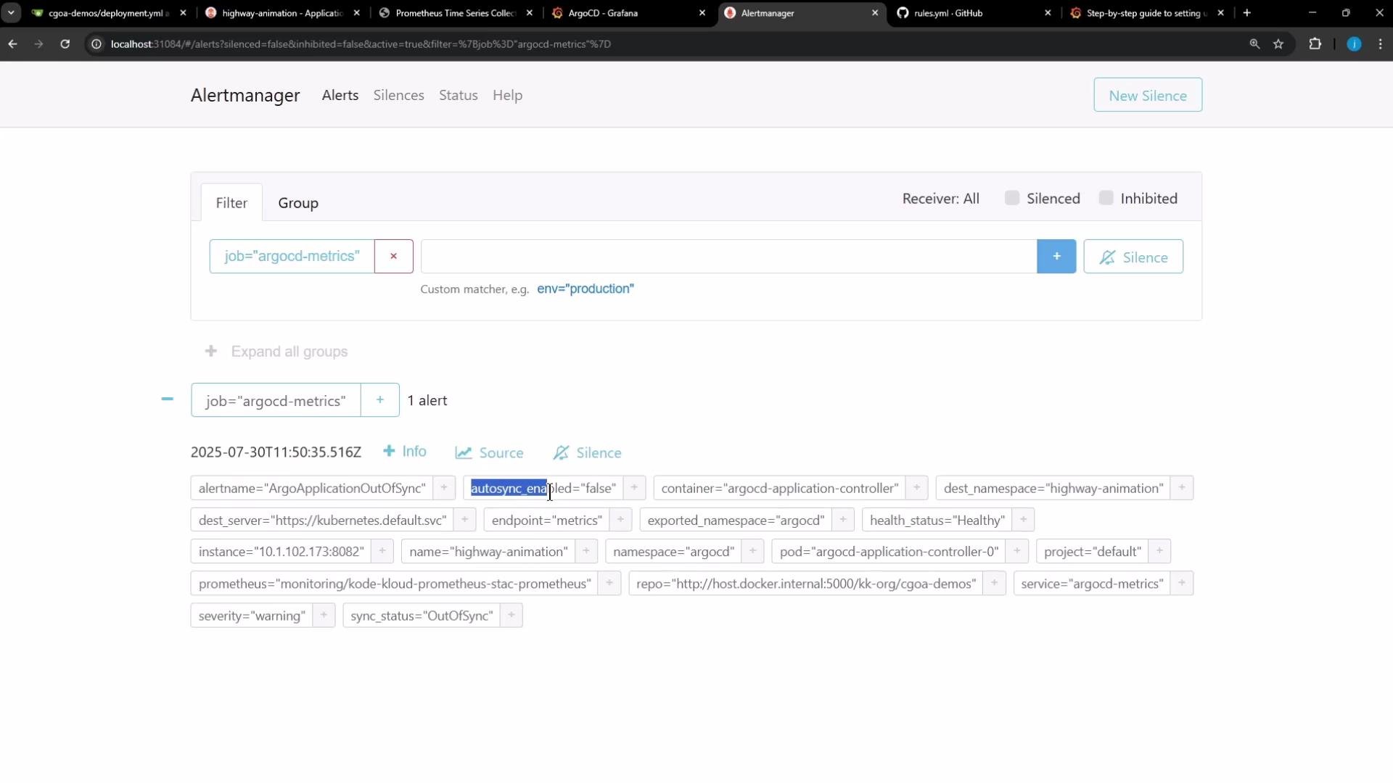Click the browser address bar URL
This screenshot has height=783, width=1393.
361,44
